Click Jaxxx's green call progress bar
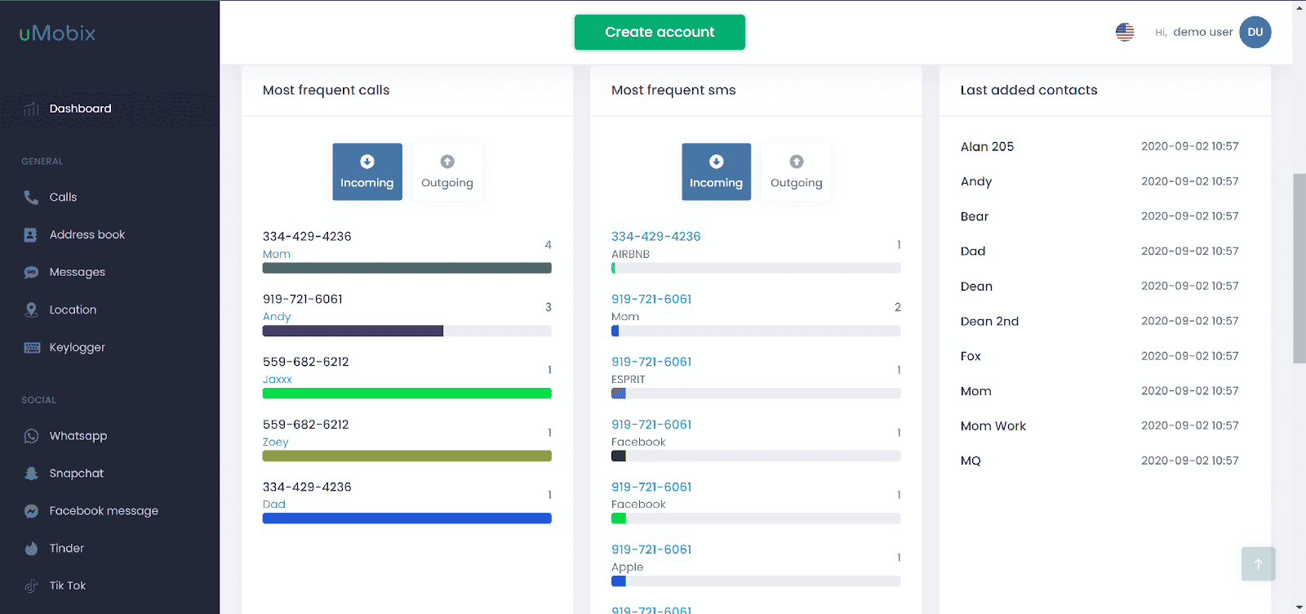This screenshot has height=614, width=1306. pos(407,394)
